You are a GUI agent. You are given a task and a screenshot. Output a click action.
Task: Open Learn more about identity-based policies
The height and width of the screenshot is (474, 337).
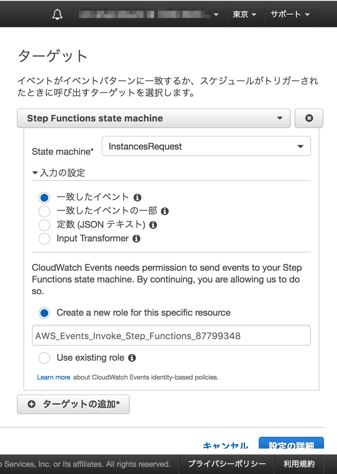tap(54, 377)
